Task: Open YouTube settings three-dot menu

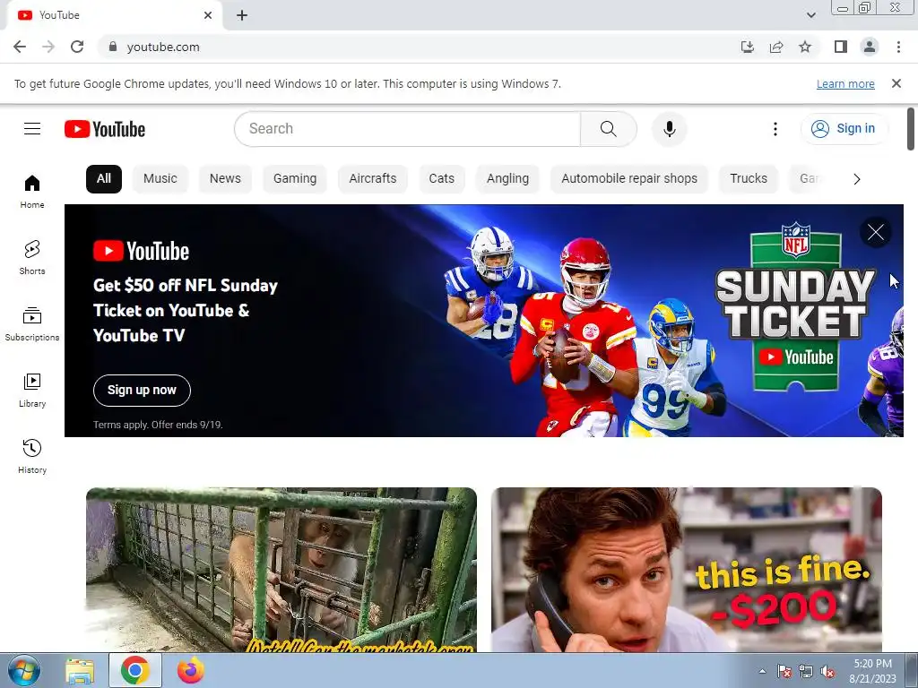Action: click(775, 129)
